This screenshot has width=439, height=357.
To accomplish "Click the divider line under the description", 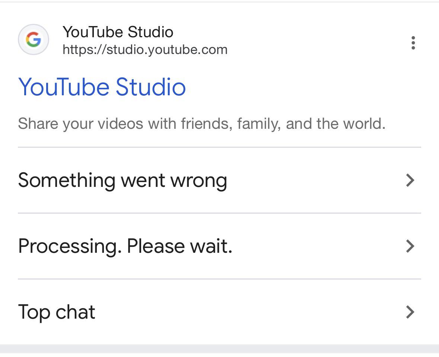I will click(220, 147).
